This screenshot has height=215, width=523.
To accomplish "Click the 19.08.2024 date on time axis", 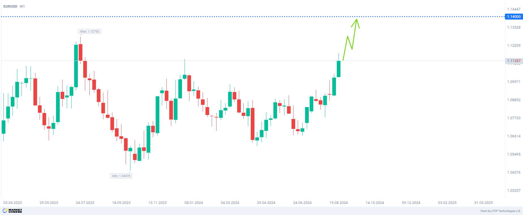I will tap(338, 203).
